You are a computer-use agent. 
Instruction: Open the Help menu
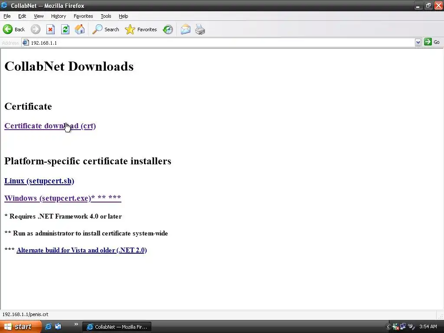pos(124,16)
